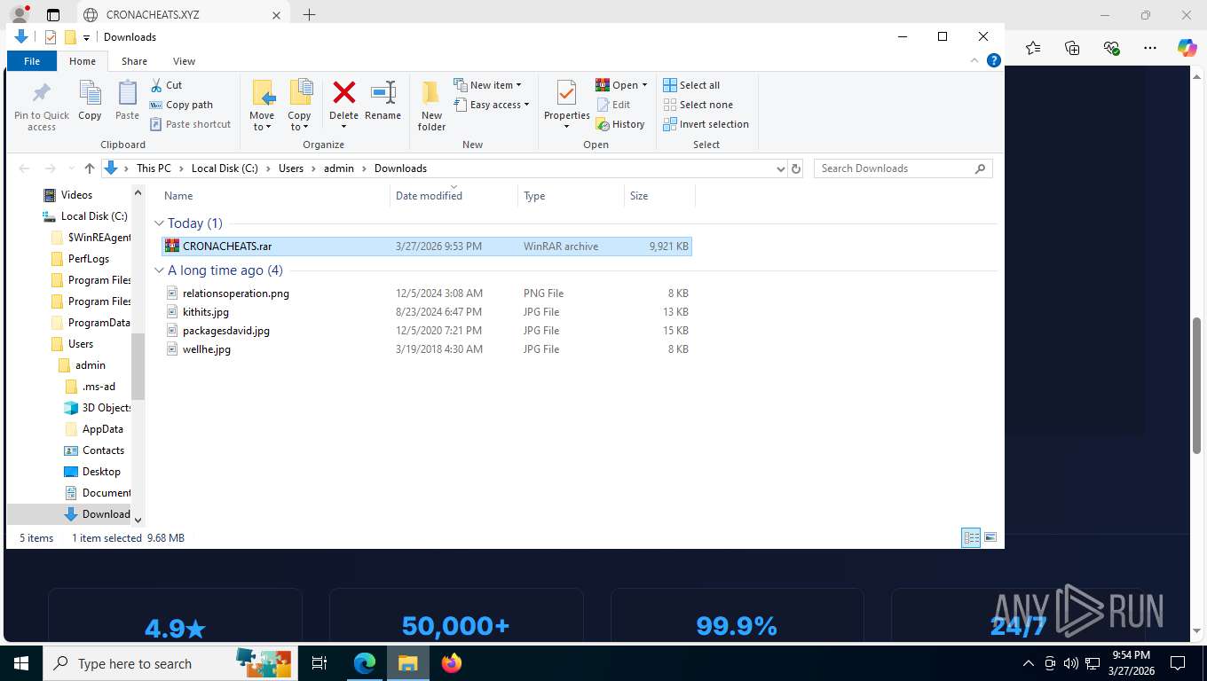Open Task View on taskbar

click(x=319, y=663)
